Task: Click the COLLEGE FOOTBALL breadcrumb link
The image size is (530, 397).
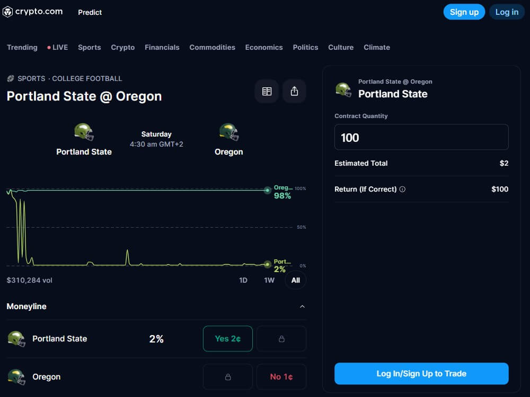Action: pos(87,79)
